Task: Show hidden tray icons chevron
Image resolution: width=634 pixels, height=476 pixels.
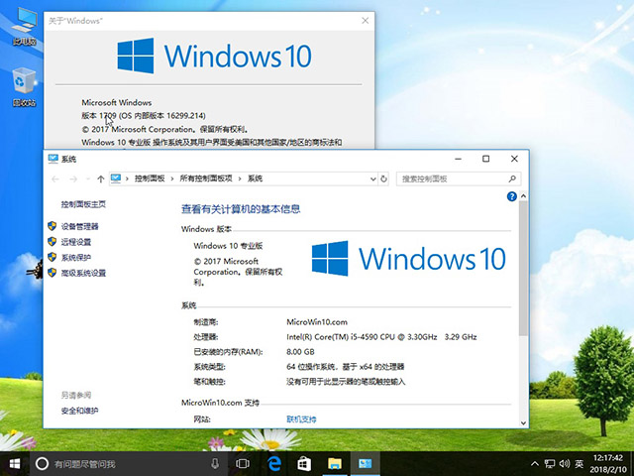Action: click(535, 464)
